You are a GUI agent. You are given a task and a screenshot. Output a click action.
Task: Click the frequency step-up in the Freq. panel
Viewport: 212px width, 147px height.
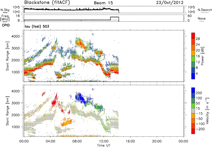111,18
